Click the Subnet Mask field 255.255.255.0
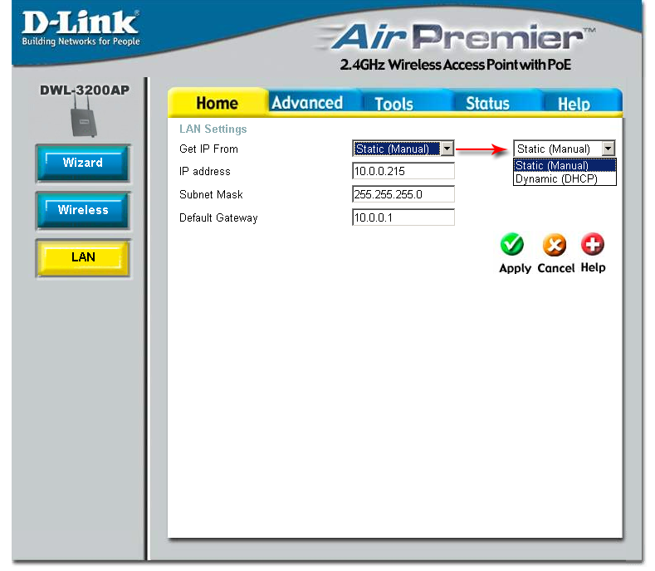 click(403, 194)
